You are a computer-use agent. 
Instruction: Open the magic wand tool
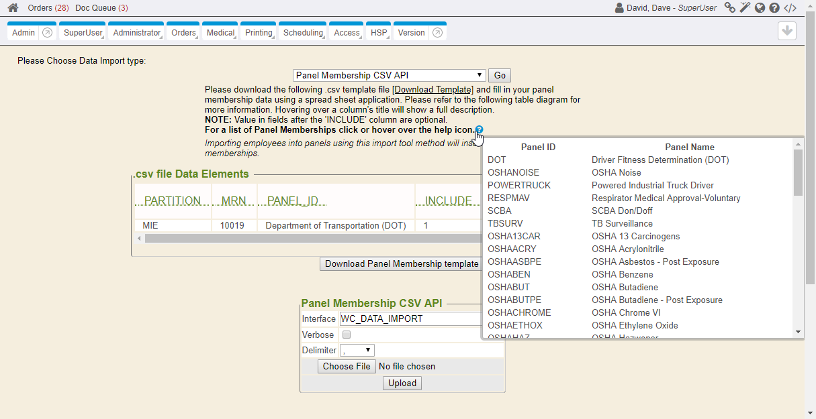tap(745, 8)
